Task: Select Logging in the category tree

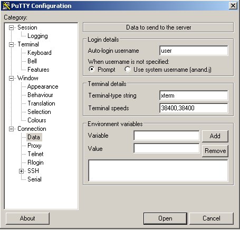Action: click(37, 36)
